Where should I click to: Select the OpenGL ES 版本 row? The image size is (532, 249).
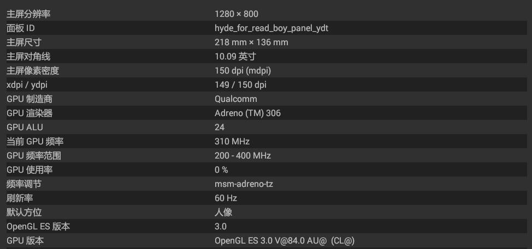coord(266,226)
